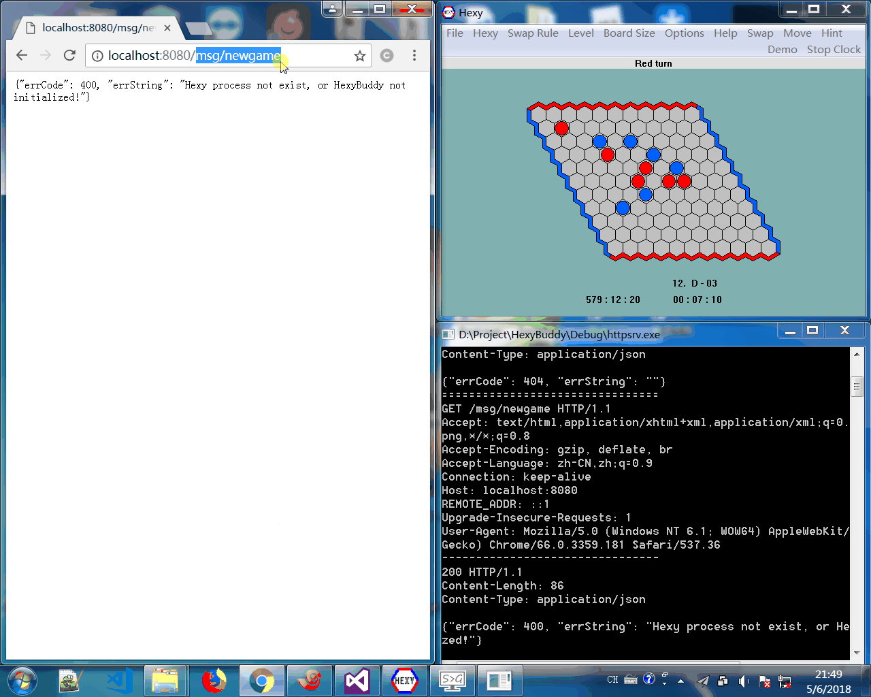Go back in Chrome
The width and height of the screenshot is (871, 697).
point(22,55)
